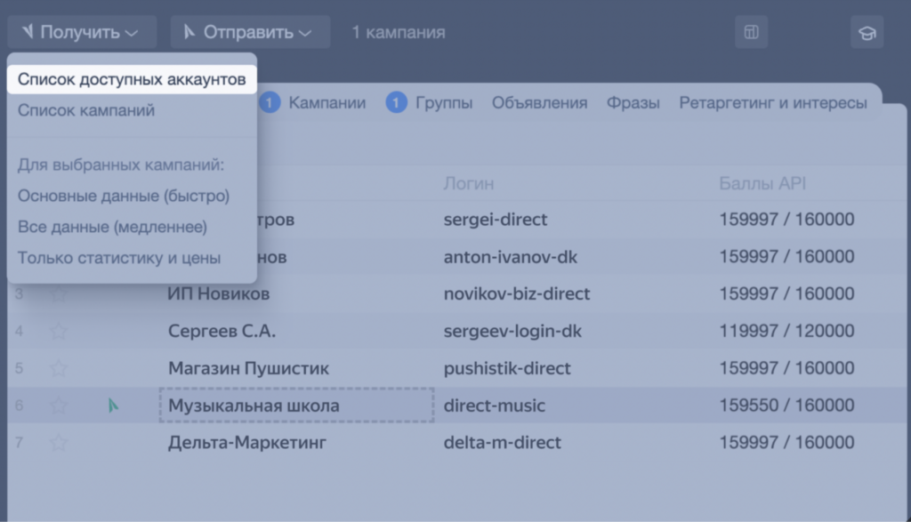Switch to the Объявления tab
The height and width of the screenshot is (522, 911).
click(539, 102)
